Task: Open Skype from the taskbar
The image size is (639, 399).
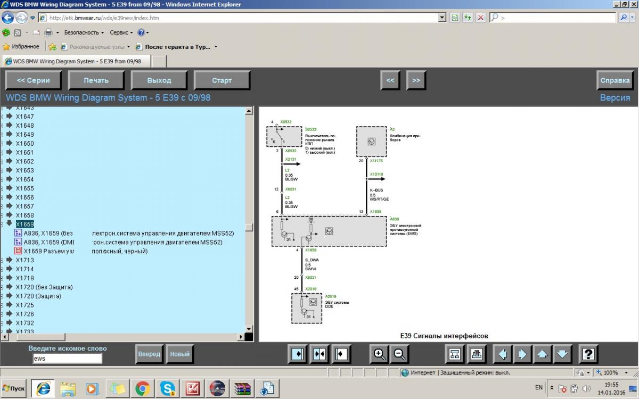Action: 168,389
